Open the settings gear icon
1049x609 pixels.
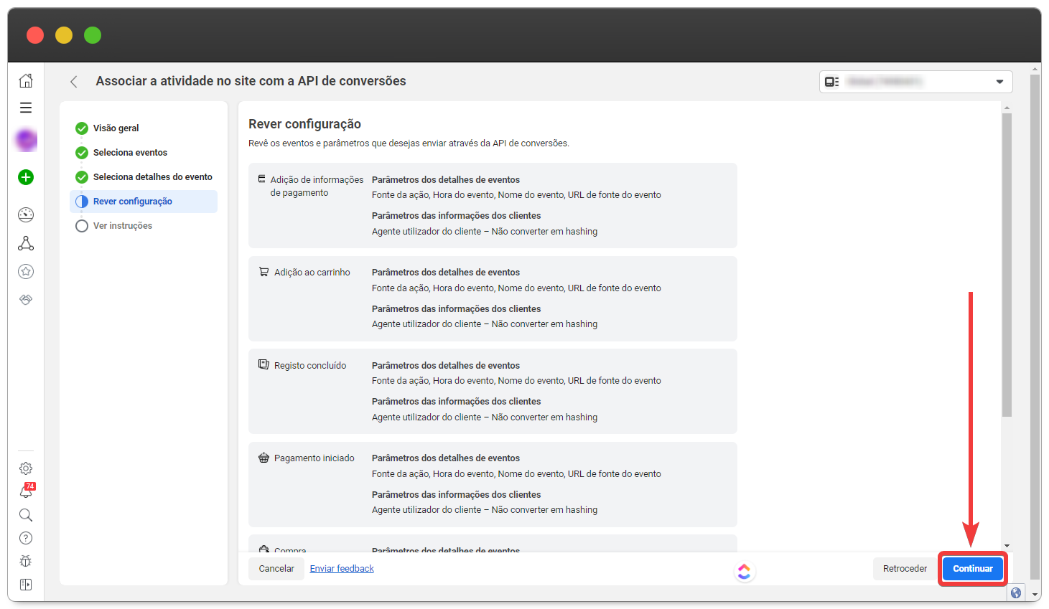click(26, 468)
